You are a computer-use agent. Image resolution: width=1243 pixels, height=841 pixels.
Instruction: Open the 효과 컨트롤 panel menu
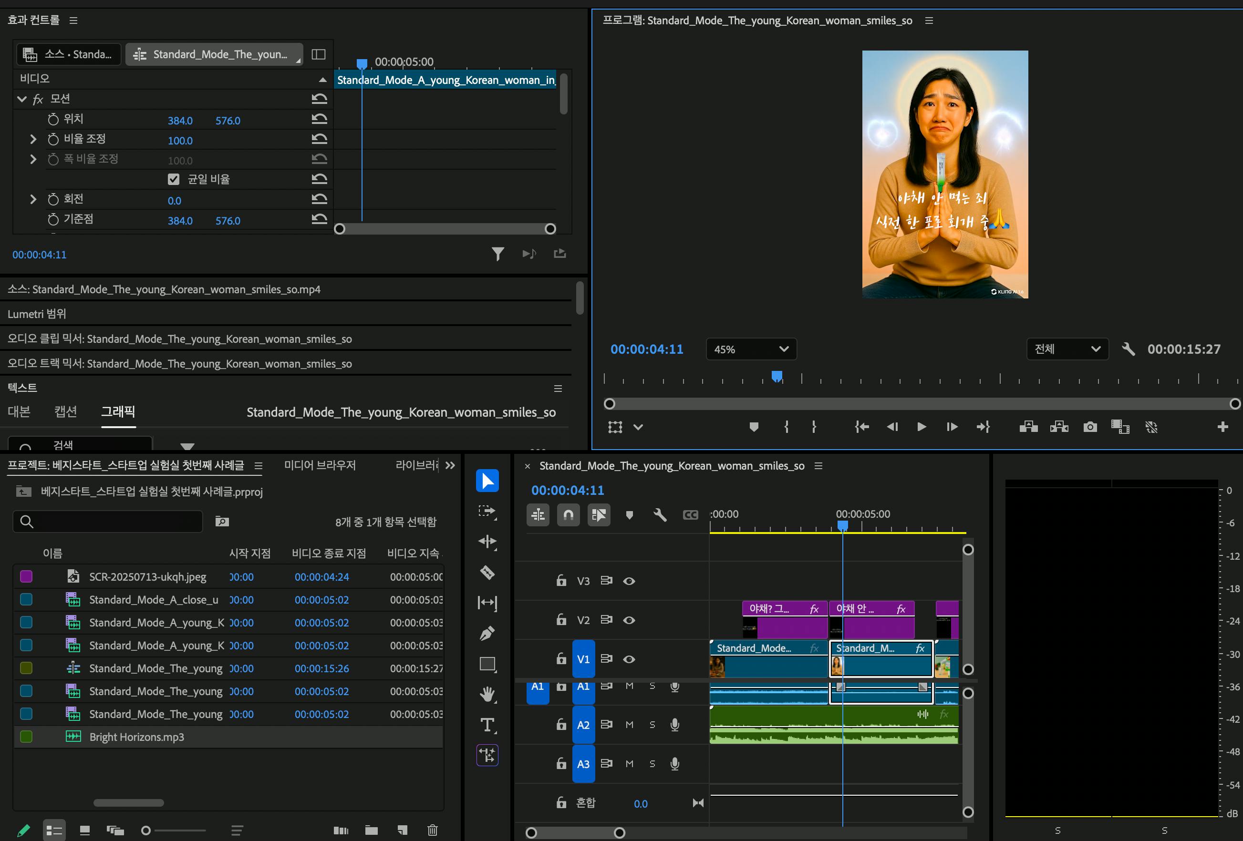point(74,21)
